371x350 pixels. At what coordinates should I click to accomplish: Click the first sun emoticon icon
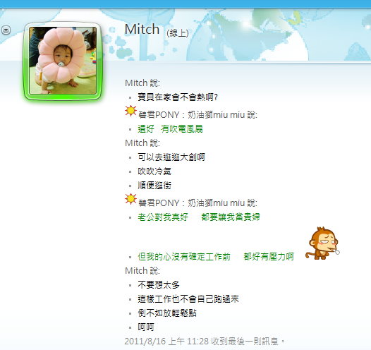coord(130,111)
